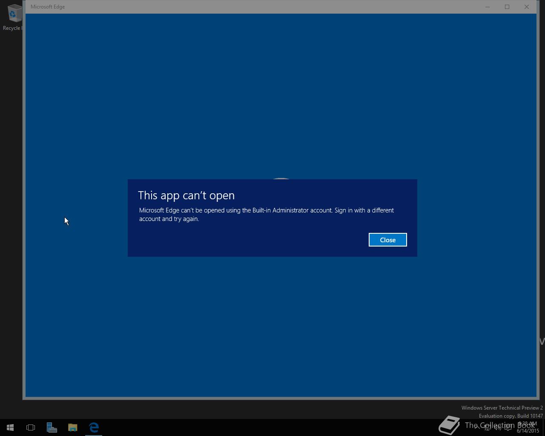Open the taskbar clock and date
Viewport: 545px width, 436px height.
[x=528, y=427]
